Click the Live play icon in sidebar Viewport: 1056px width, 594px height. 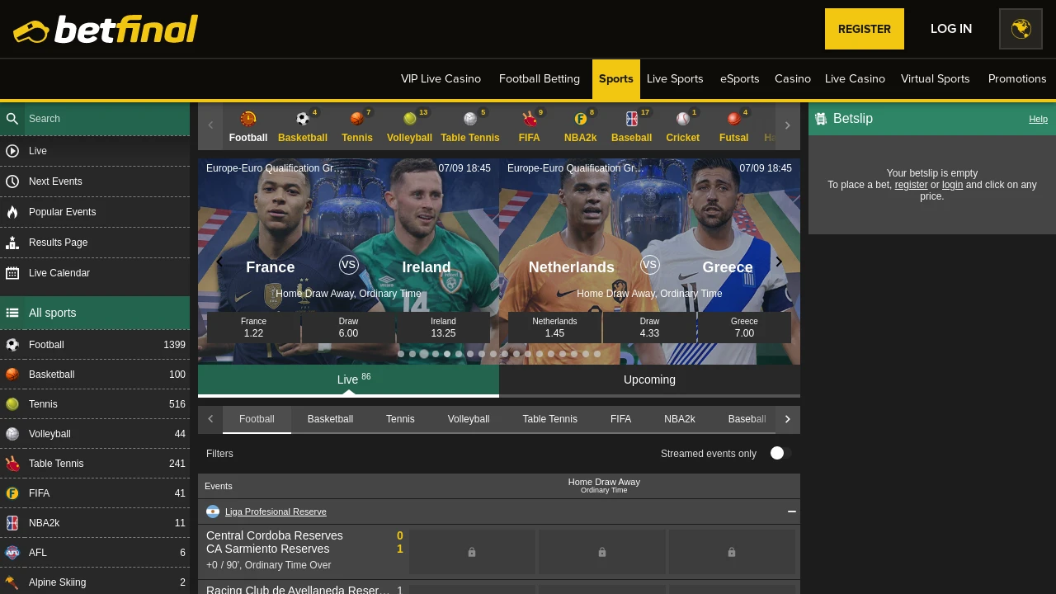(x=12, y=151)
